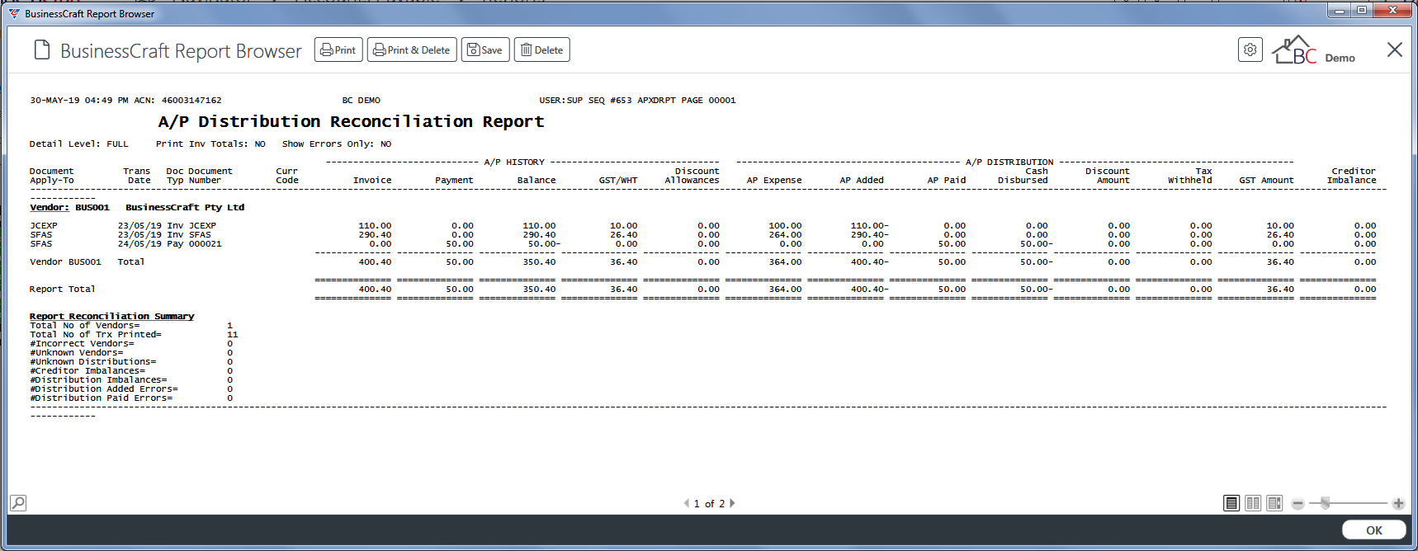Click the '1 of 2' page indicator
The image size is (1418, 551).
click(709, 503)
